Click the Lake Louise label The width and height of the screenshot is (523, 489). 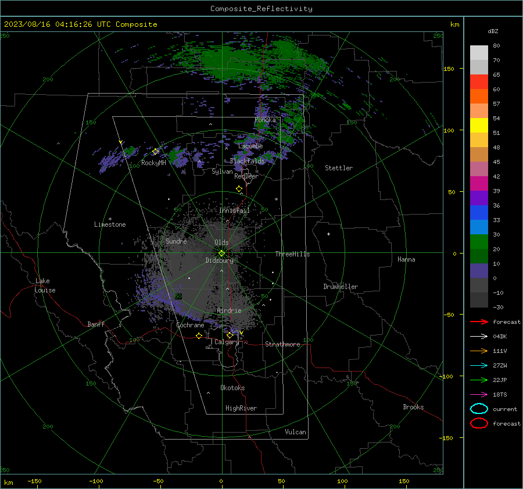click(45, 285)
